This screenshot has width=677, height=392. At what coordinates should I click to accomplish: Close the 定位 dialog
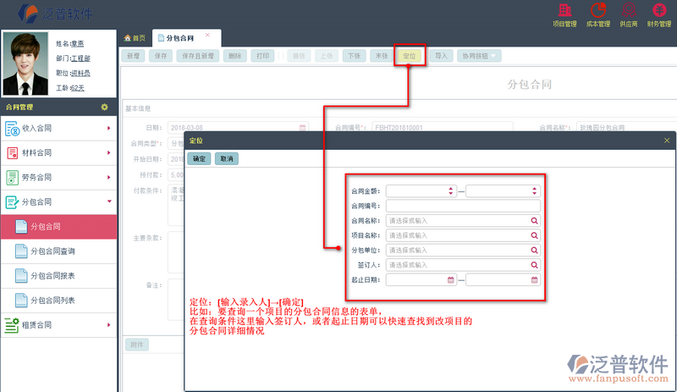667,141
